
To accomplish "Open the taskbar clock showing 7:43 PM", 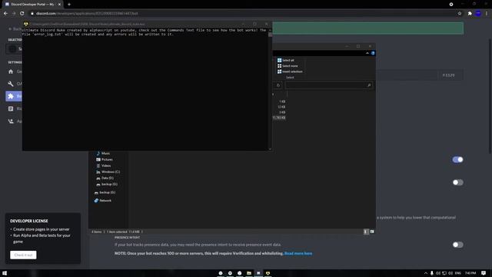I will pos(470,273).
